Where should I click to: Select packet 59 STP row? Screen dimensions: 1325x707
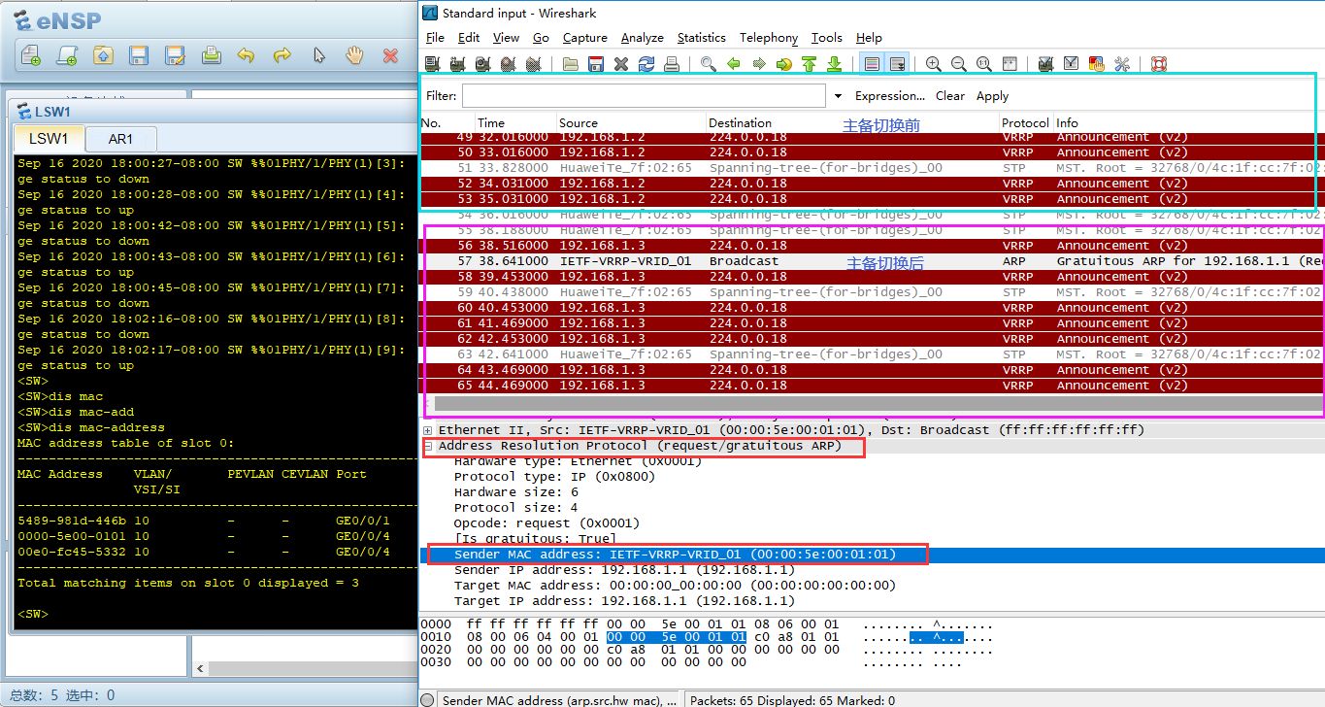pos(873,292)
